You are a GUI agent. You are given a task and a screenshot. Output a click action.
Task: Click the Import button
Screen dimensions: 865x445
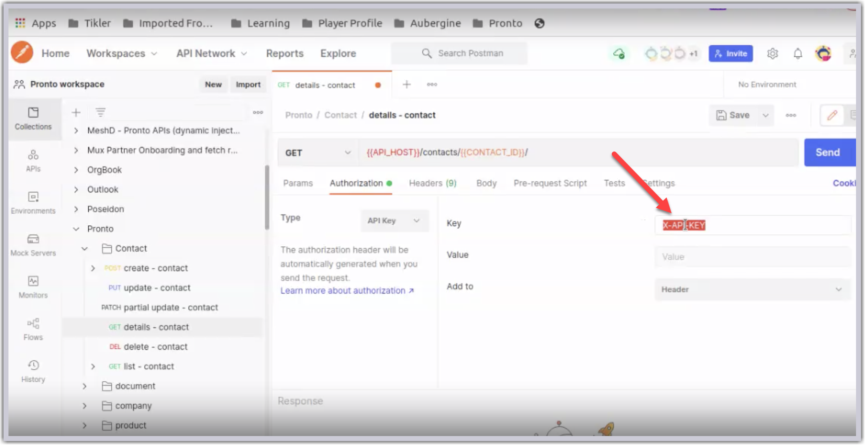pyautogui.click(x=248, y=85)
